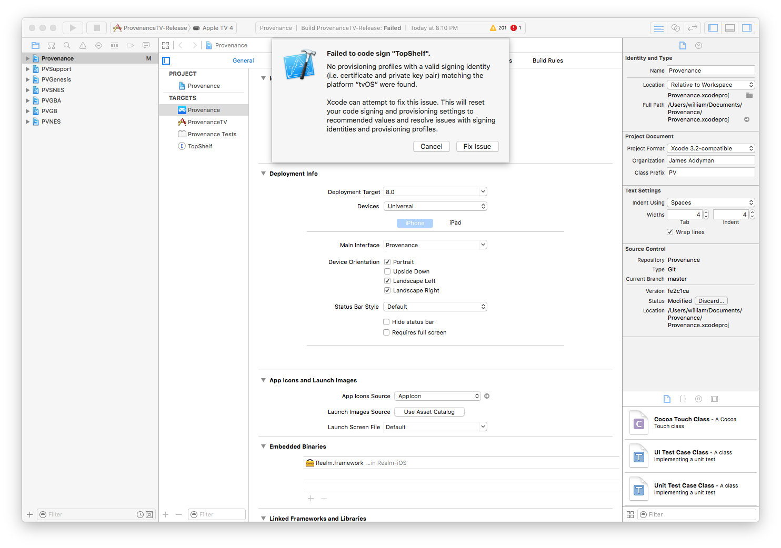Toggle the project and targets list sidebar
The image size is (781, 548).
(x=166, y=60)
